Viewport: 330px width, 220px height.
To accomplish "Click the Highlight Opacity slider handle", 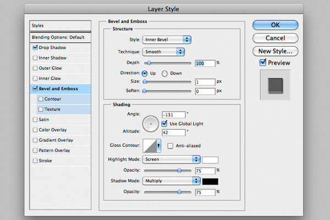I will click(x=179, y=170).
